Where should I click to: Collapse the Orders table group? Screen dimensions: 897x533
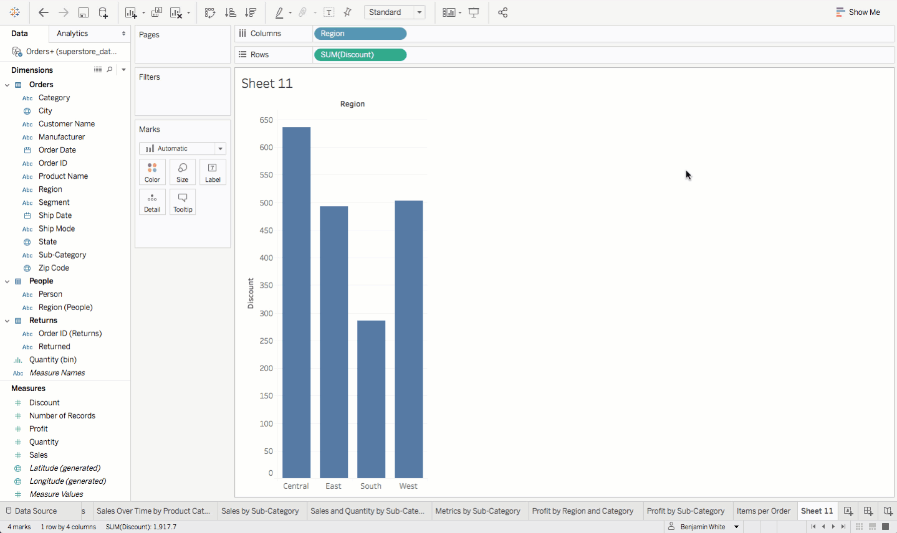pos(7,85)
